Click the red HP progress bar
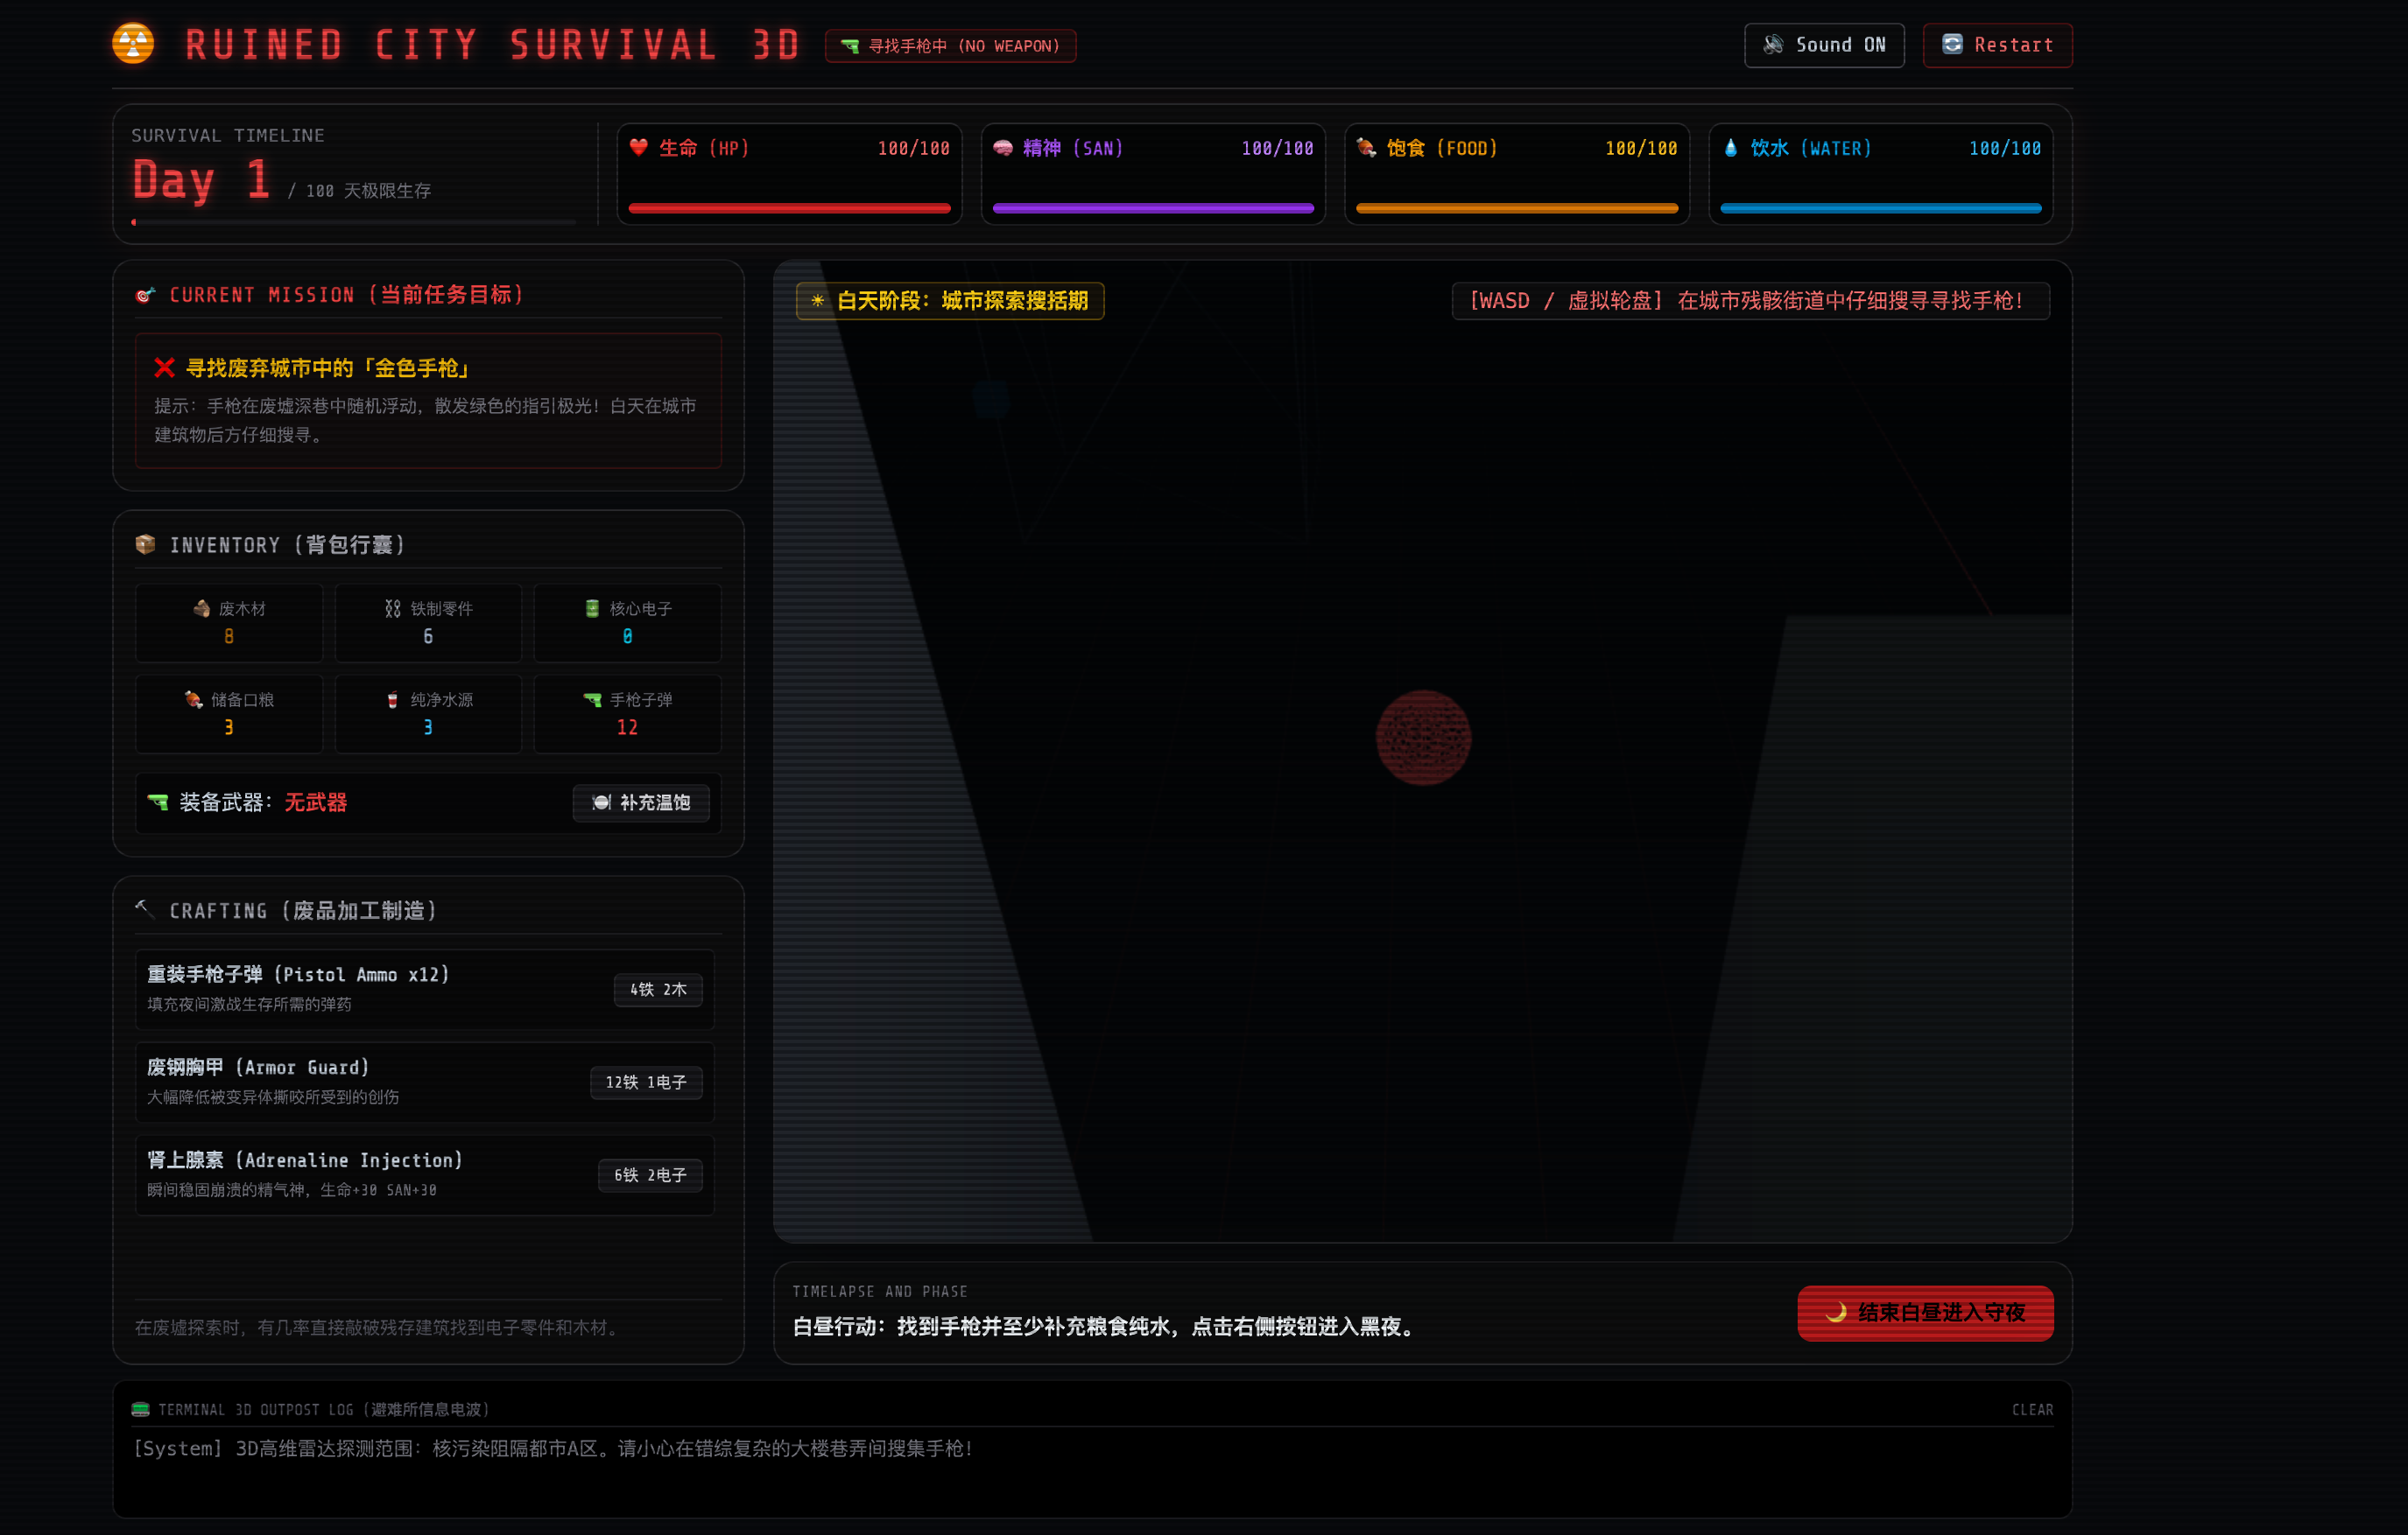Screen dimensions: 2408x1535 tap(789, 208)
